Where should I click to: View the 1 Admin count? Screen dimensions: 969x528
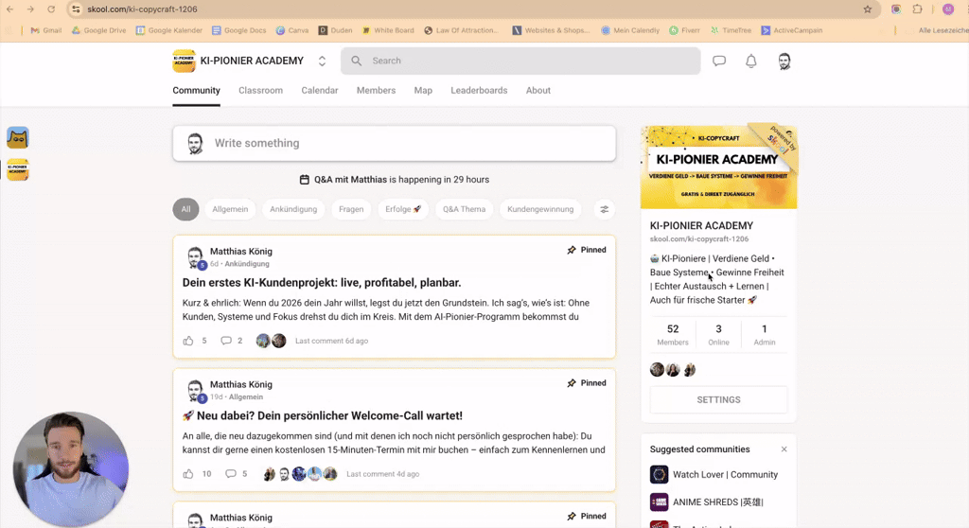765,334
